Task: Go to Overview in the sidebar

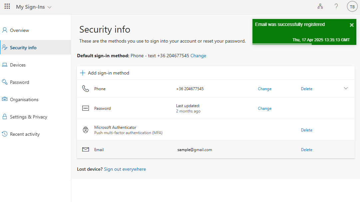Action: coord(19,30)
